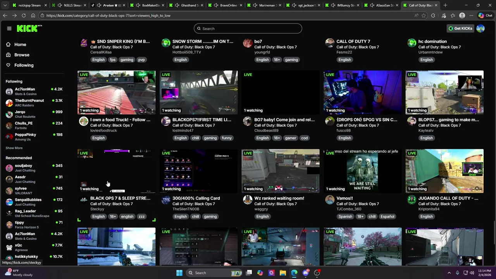Open Kayteatv stream thumbnail
The height and width of the screenshot is (279, 496).
[x=444, y=92]
